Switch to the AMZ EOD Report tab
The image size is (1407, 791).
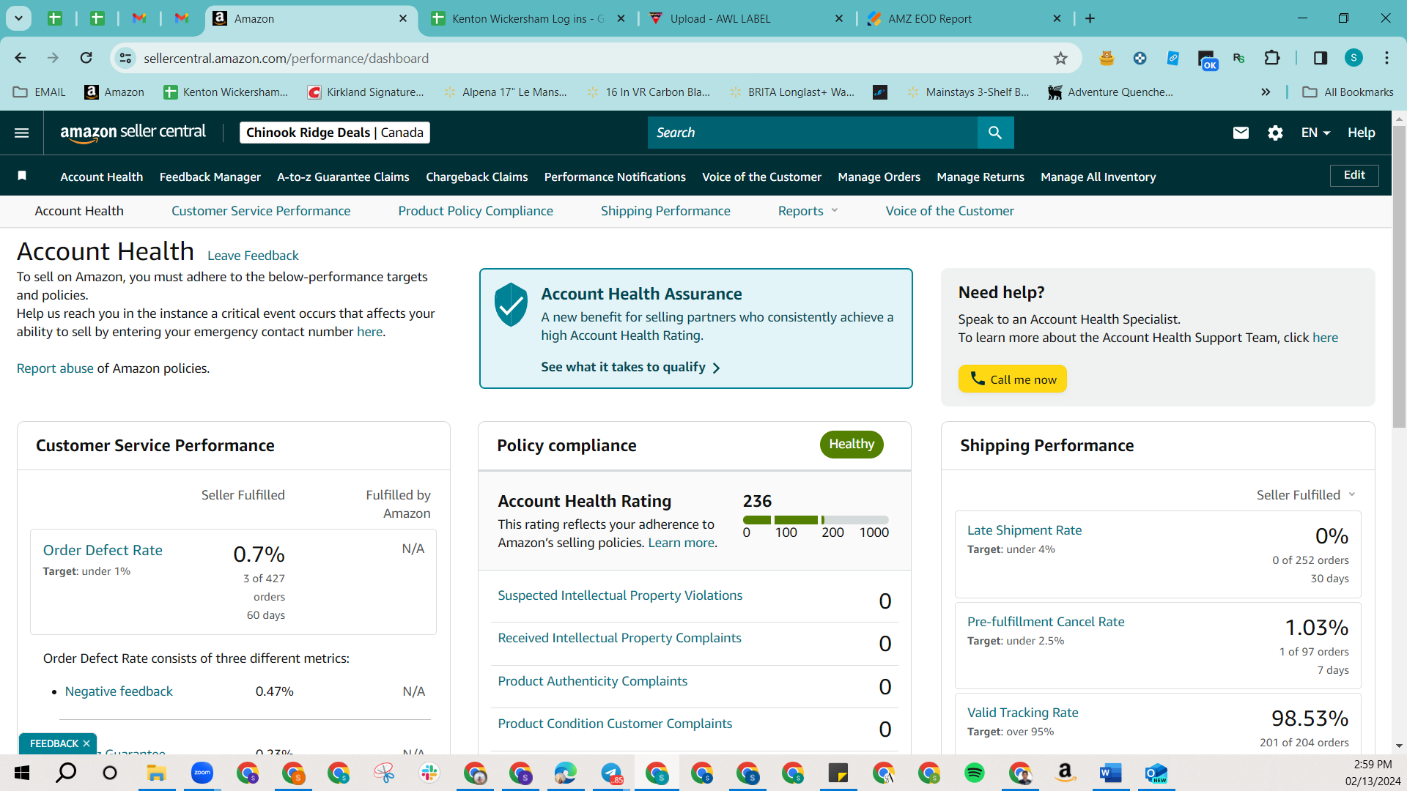(x=964, y=18)
